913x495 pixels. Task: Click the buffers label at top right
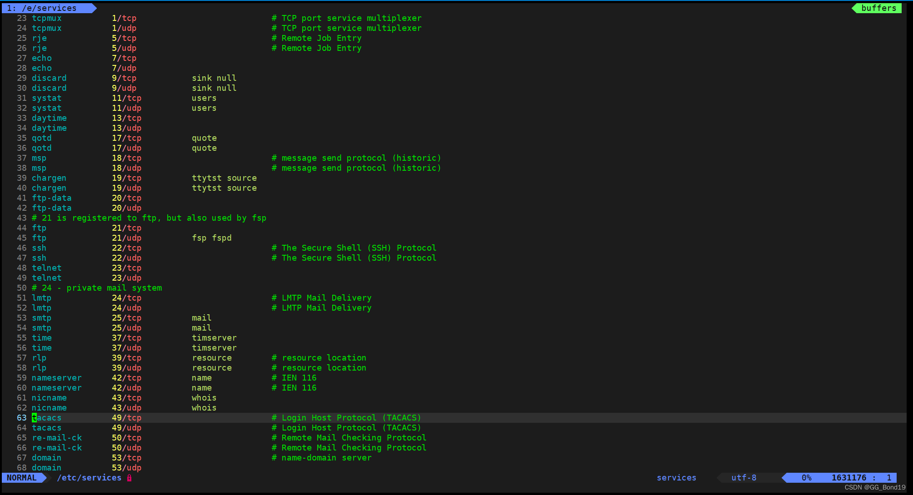click(878, 8)
